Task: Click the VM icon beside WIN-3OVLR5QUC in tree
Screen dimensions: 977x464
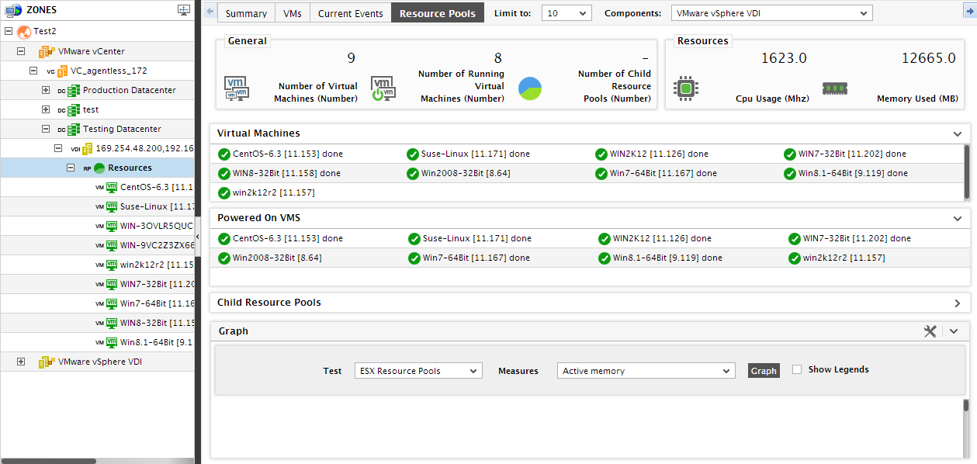Action: [x=112, y=226]
